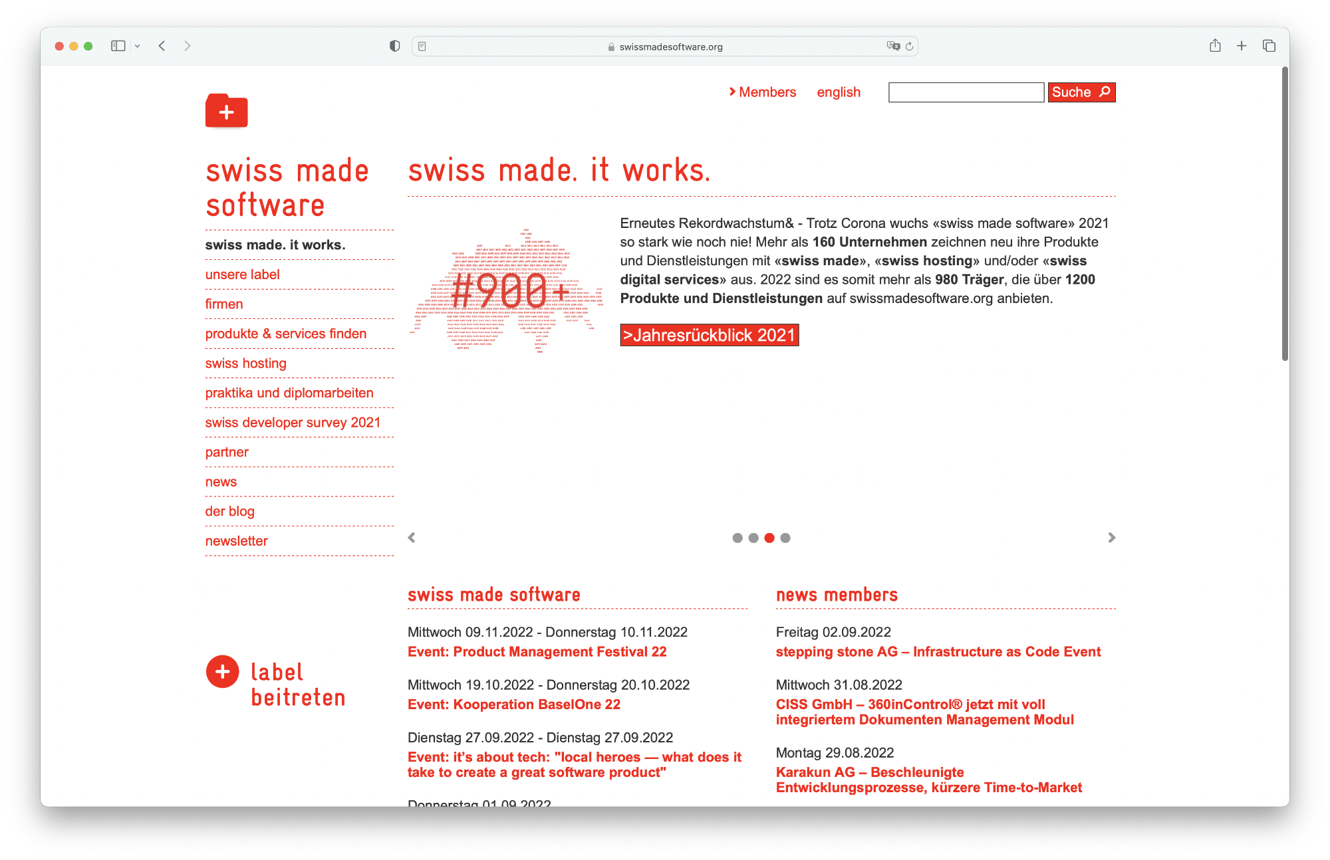Open stepping stone AG Infrastructure as Code Event
This screenshot has height=860, width=1330.
[938, 652]
